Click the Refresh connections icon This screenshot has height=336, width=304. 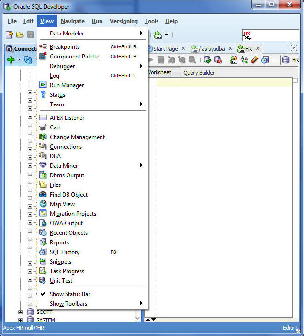tap(28, 60)
